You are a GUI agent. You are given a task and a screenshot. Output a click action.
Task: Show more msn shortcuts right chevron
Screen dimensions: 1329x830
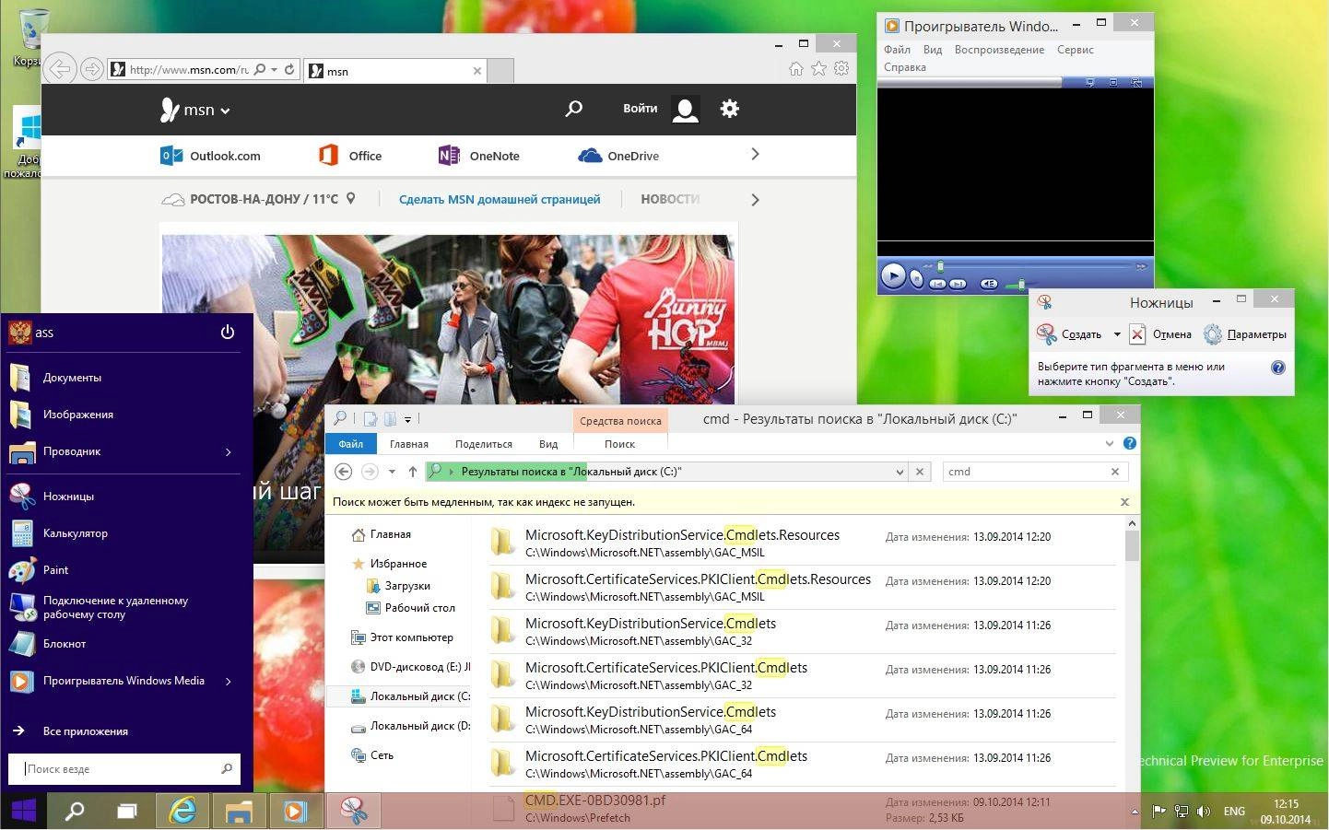tap(755, 154)
